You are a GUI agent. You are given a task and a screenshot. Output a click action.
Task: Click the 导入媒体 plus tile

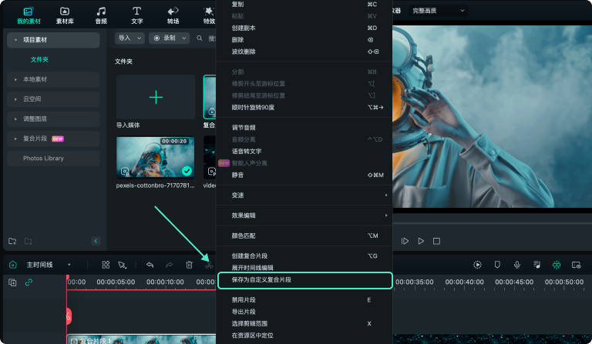pyautogui.click(x=156, y=97)
